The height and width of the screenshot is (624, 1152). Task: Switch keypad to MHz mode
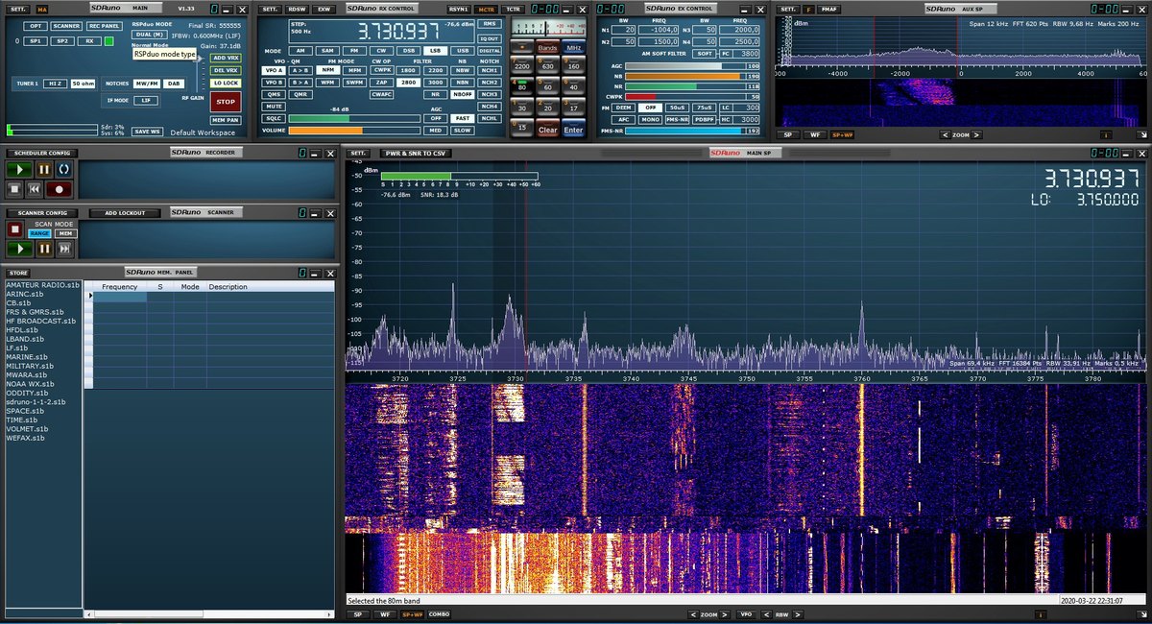point(573,46)
